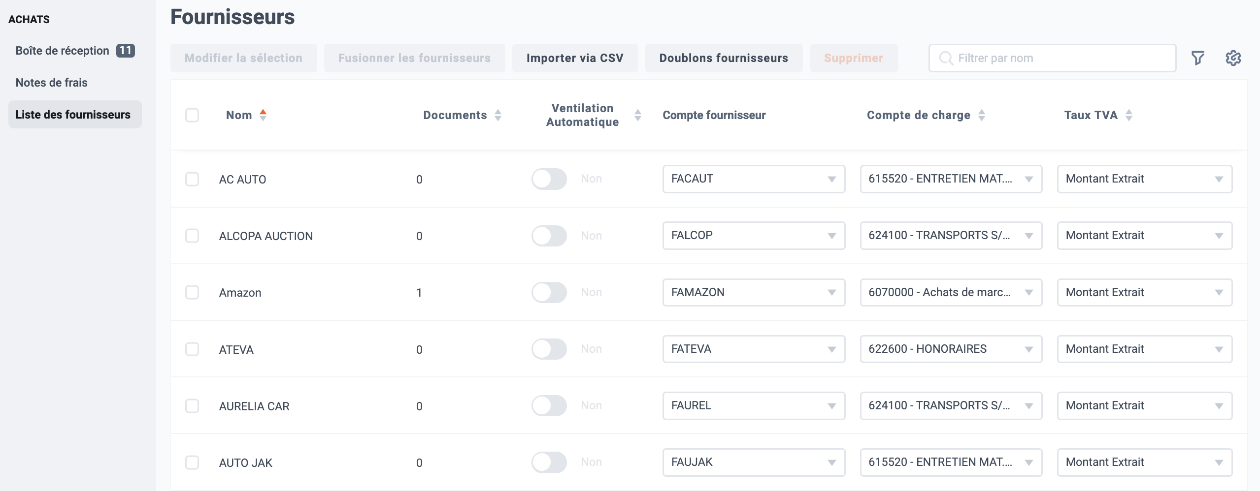Sort by Compte de charge arrows

982,115
